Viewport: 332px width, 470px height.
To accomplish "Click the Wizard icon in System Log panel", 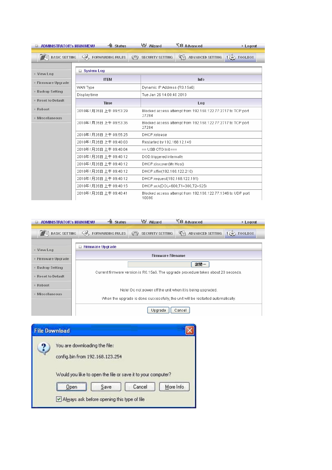I will (144, 46).
